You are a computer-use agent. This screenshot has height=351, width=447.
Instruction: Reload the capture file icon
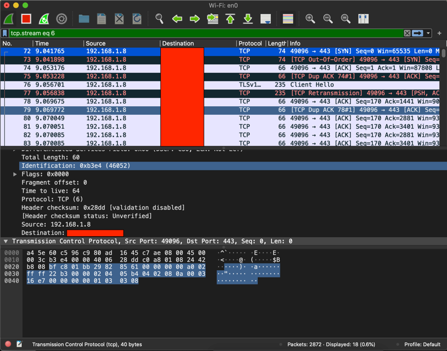coord(137,19)
